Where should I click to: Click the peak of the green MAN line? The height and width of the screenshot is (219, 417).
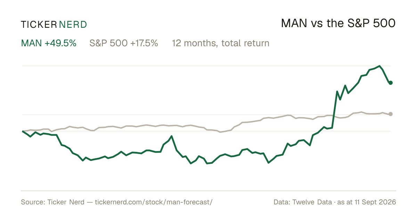click(379, 66)
